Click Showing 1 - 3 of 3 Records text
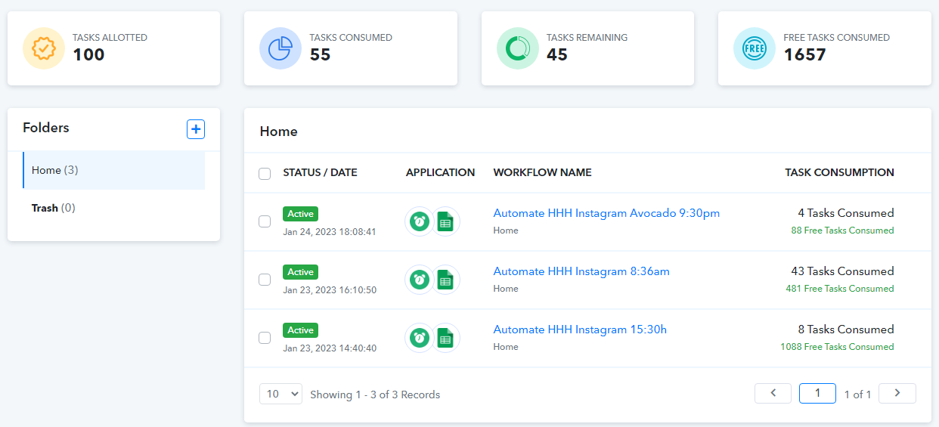This screenshot has width=939, height=427. (x=375, y=395)
